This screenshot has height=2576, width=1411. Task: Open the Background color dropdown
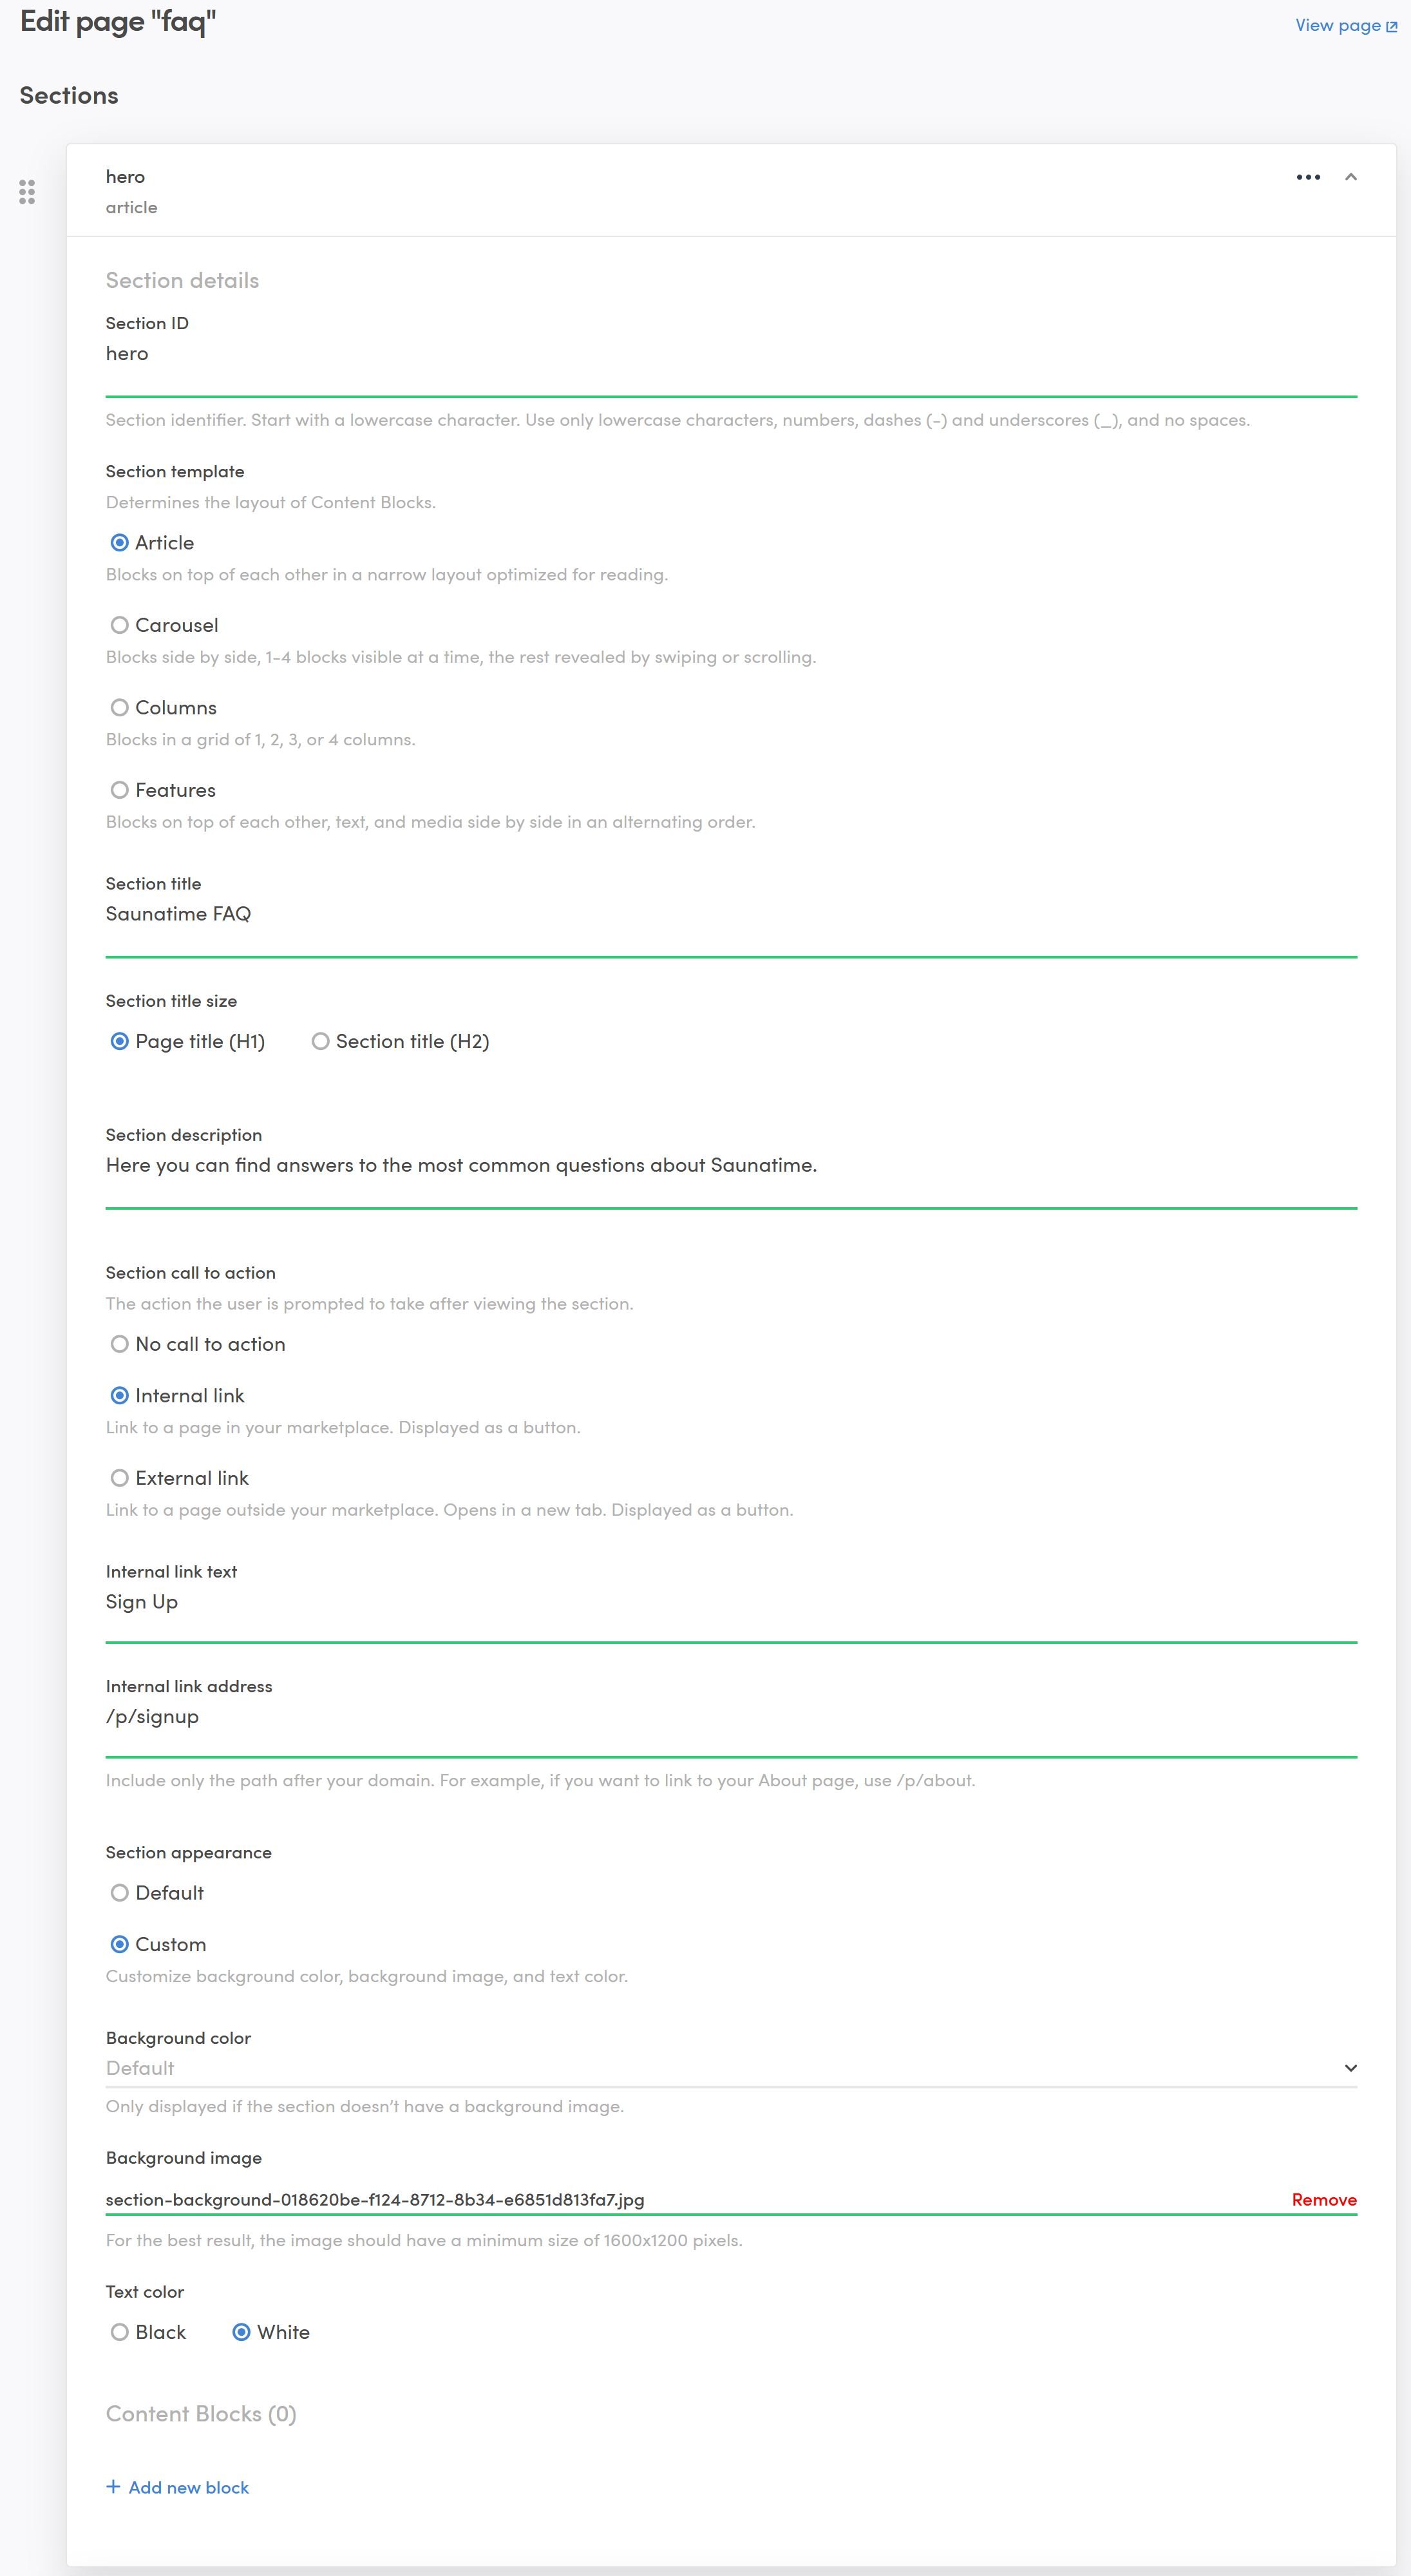click(730, 2068)
